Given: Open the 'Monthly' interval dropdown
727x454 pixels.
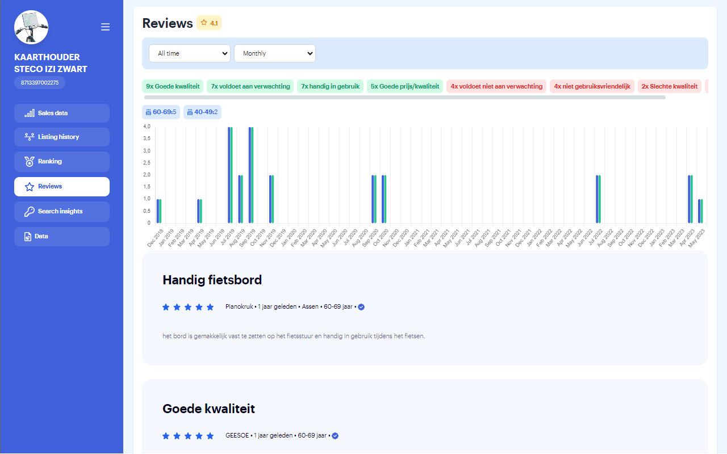Looking at the screenshot, I should click(274, 53).
